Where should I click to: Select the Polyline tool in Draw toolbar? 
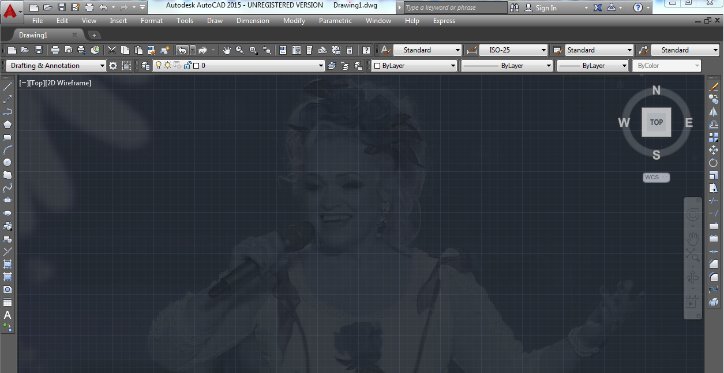[x=8, y=112]
